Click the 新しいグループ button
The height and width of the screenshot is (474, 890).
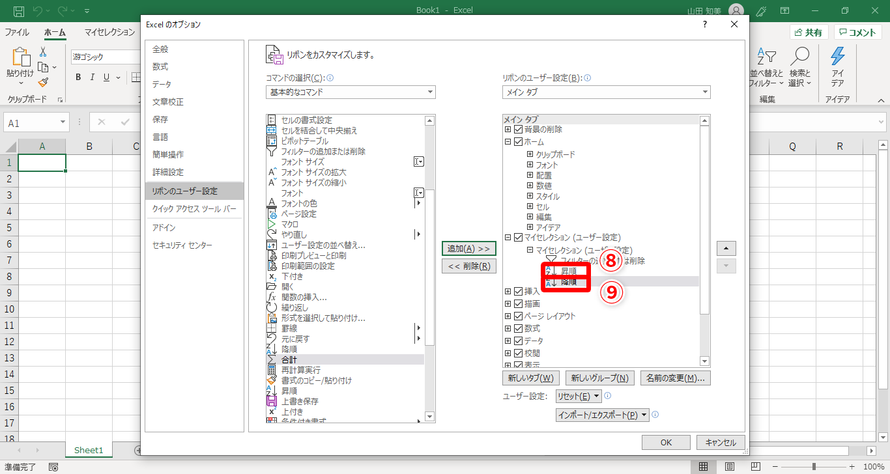pyautogui.click(x=599, y=378)
